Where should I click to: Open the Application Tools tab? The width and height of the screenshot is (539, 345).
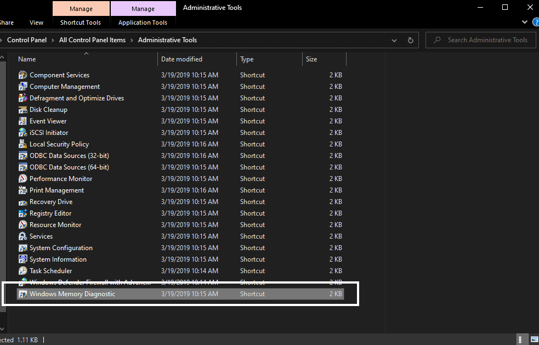point(143,22)
